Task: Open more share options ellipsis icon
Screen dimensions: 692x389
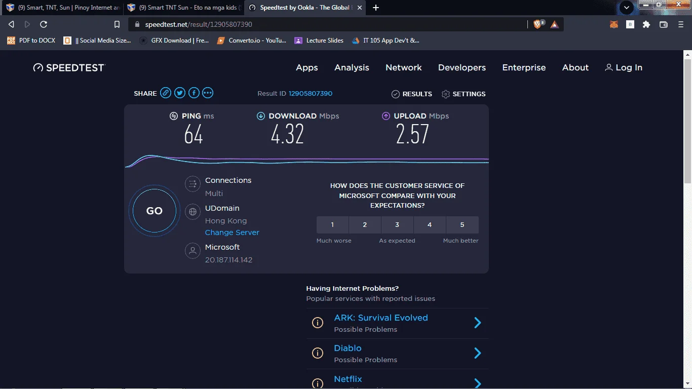Action: coord(208,93)
